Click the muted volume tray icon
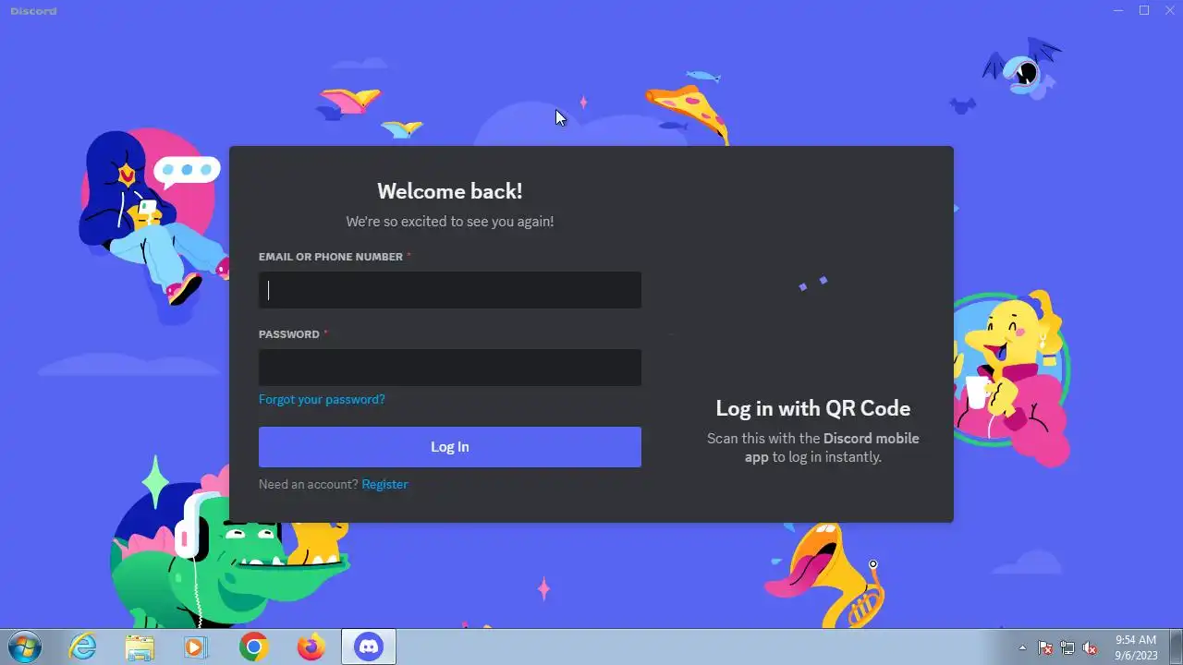 click(1090, 647)
